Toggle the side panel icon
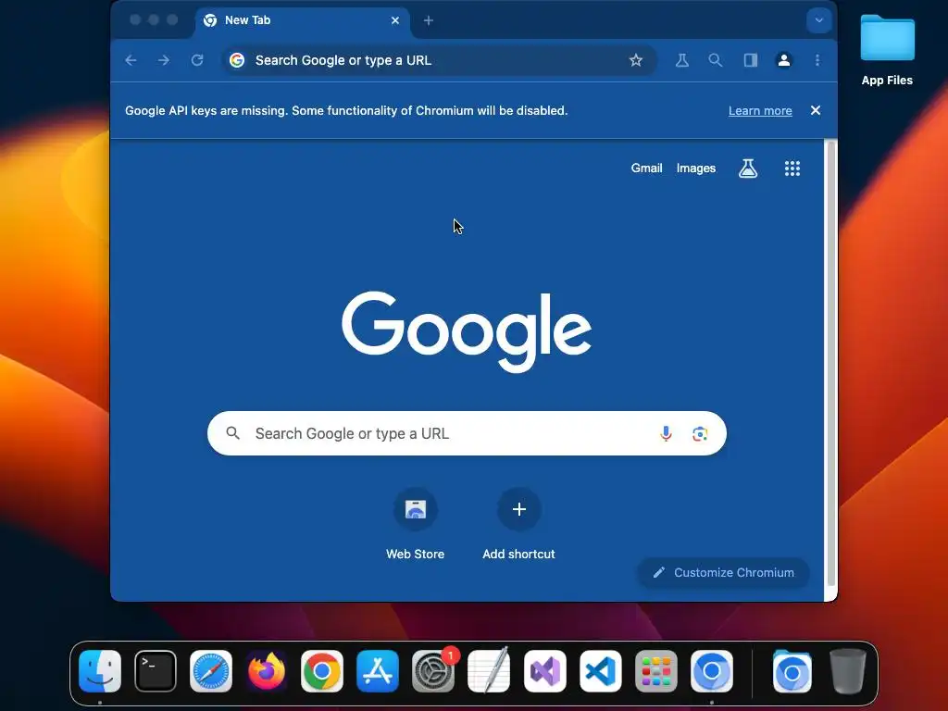The image size is (948, 711). (750, 60)
